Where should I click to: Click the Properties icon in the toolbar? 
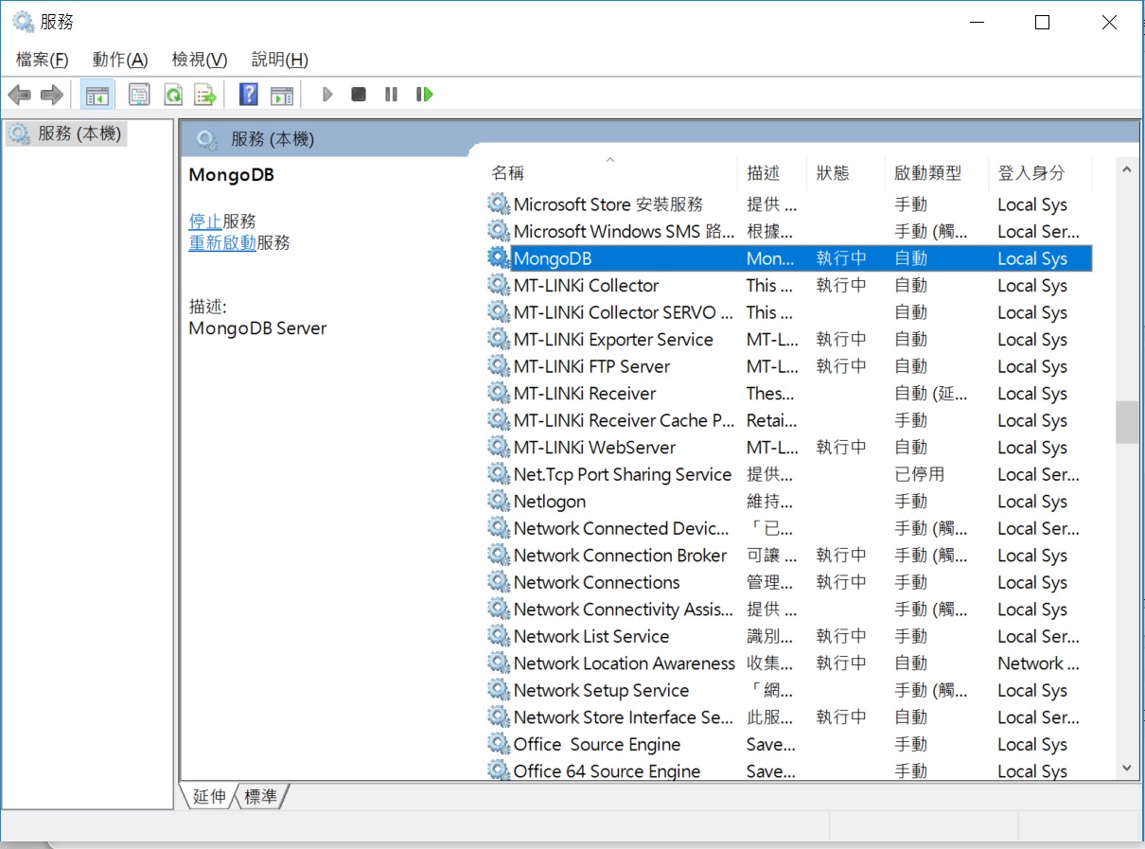point(139,95)
